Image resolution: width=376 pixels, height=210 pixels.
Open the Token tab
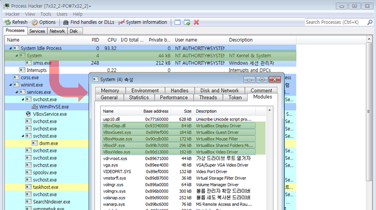point(235,98)
